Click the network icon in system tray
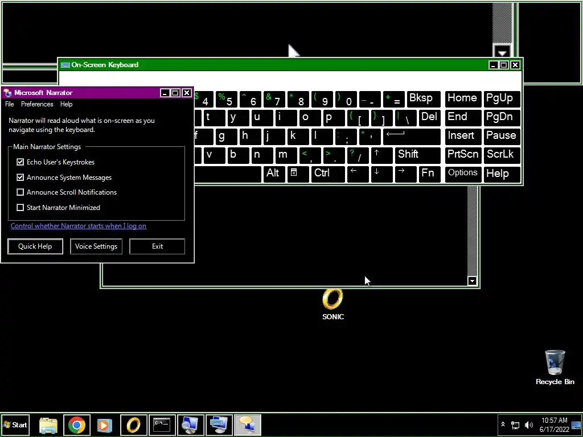583x437 pixels. coord(515,424)
